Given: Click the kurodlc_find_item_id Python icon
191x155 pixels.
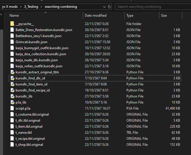Looking at the screenshot, I should coord(12,84).
